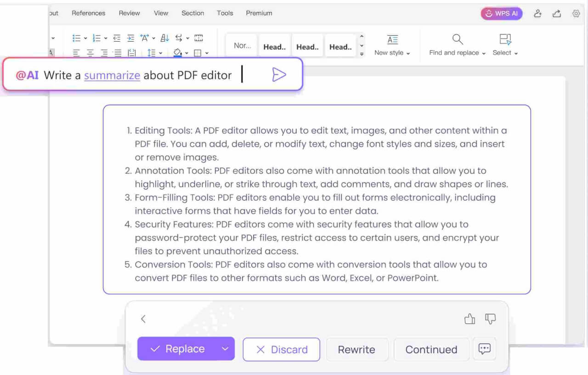Show previous styles with gallery up arrow

(x=362, y=37)
